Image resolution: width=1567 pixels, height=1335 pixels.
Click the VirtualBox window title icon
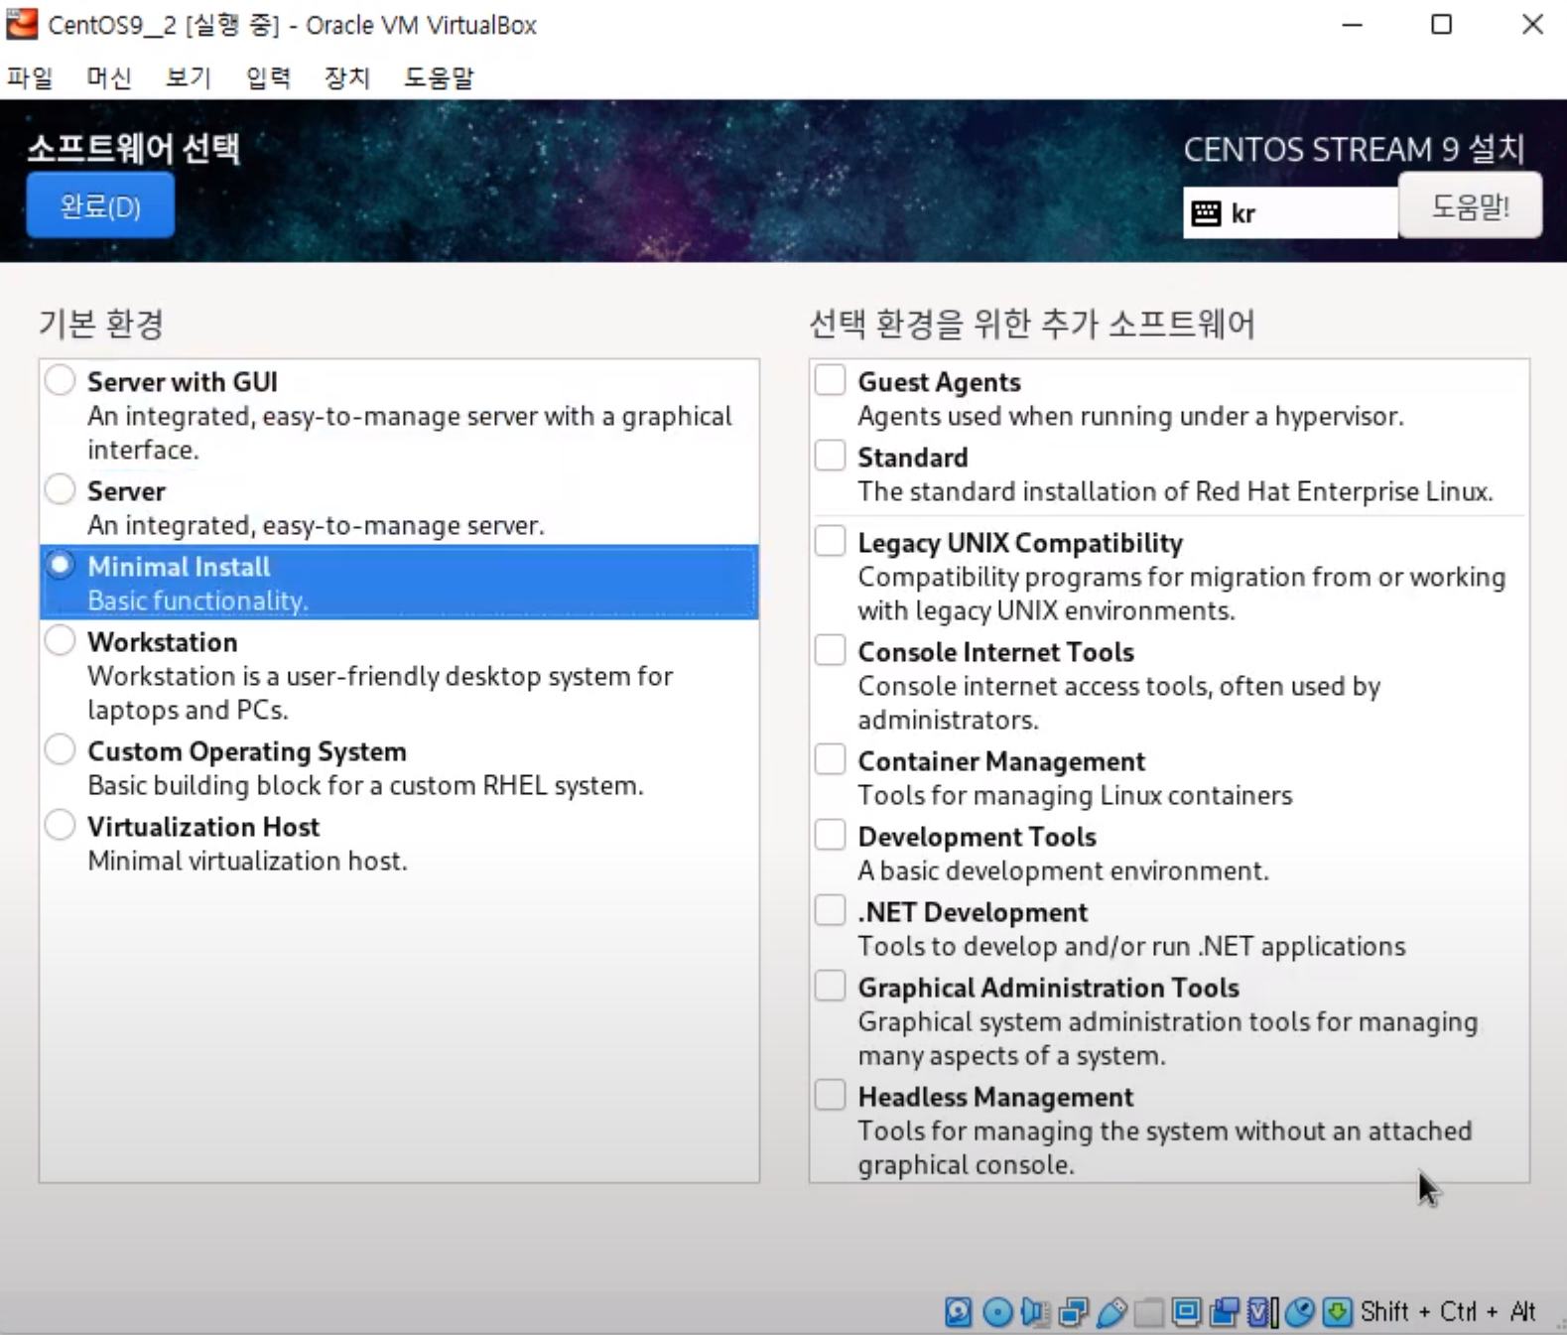click(22, 24)
